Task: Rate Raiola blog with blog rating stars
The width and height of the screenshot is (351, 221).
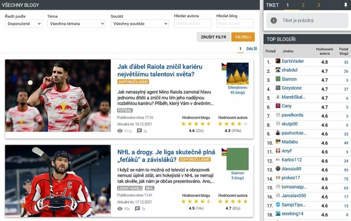Action: pyautogui.click(x=196, y=124)
